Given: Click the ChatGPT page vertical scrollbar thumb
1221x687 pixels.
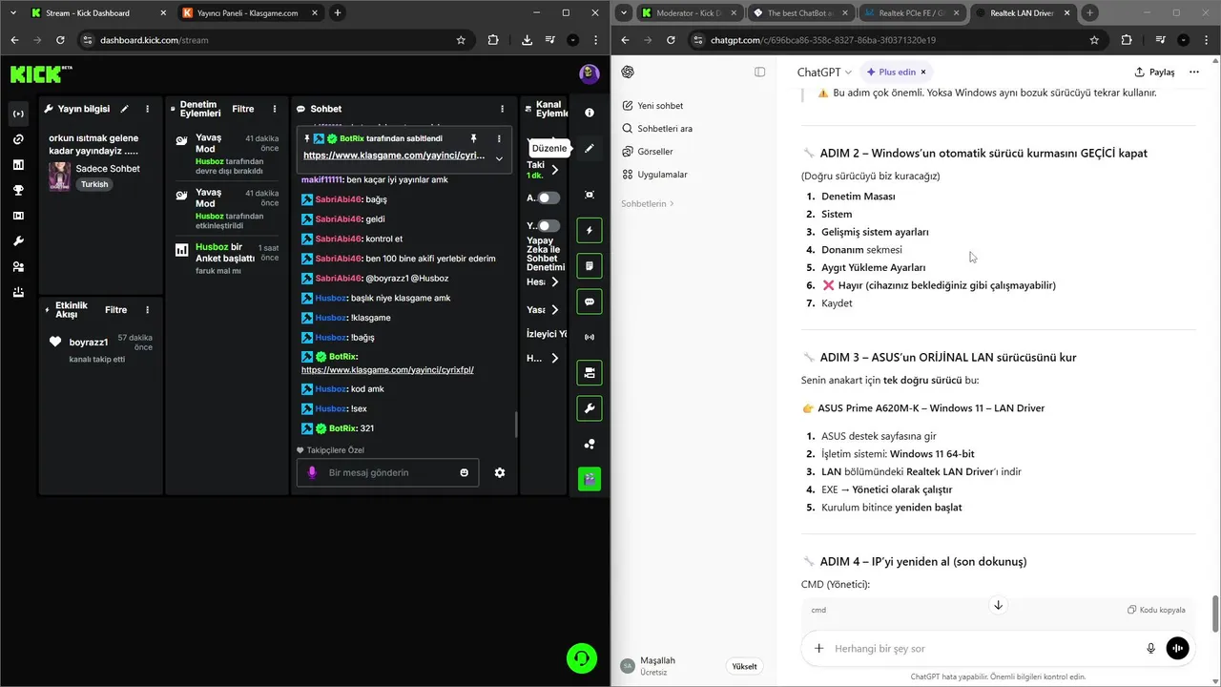Looking at the screenshot, I should click(x=1215, y=613).
